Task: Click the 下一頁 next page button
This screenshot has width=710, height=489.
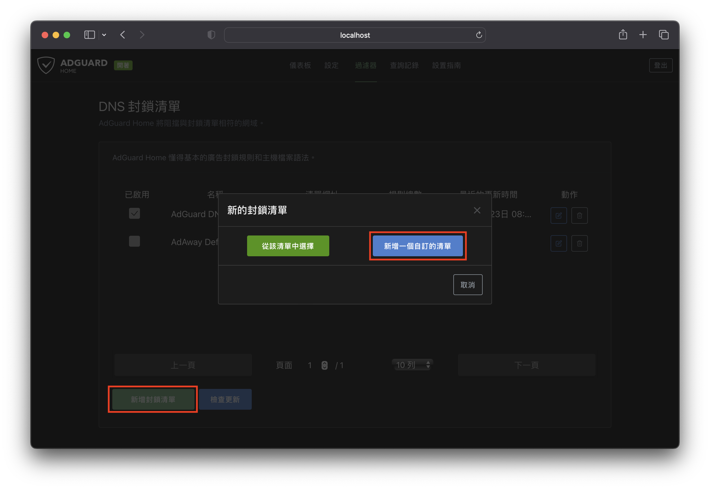Action: [526, 365]
